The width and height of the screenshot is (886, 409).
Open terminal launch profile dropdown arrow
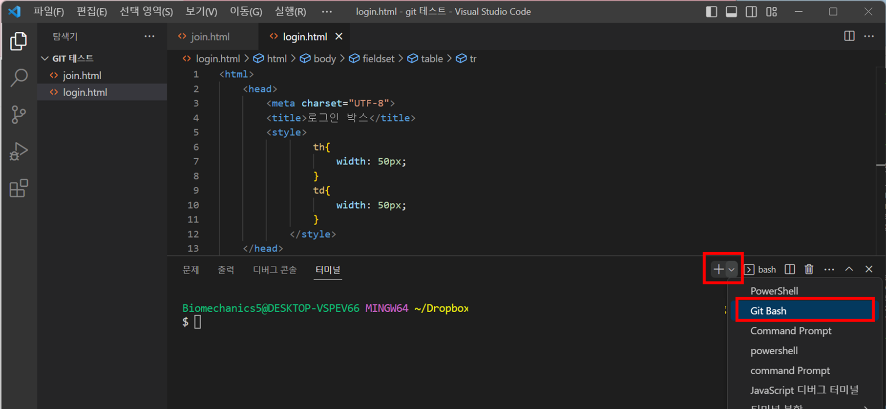pos(731,270)
